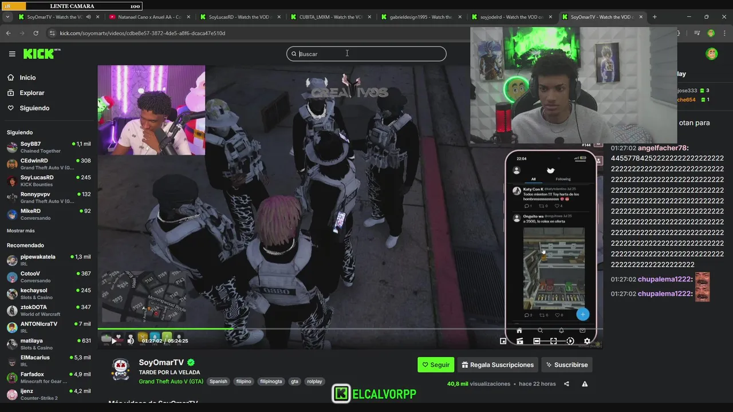Switch to the SoyLucasRD browser tab
Image resolution: width=733 pixels, height=412 pixels.
(239, 17)
